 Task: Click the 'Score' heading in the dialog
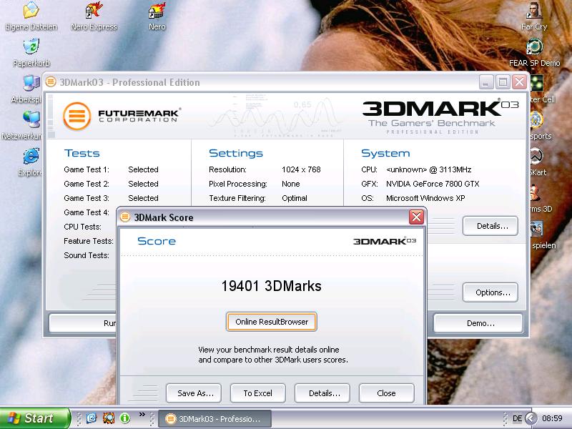pos(157,241)
